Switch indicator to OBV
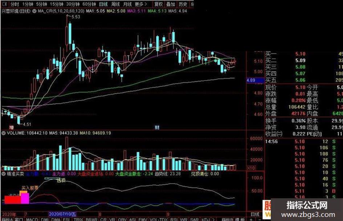Screen dimensions: 343x221 [122, 219]
